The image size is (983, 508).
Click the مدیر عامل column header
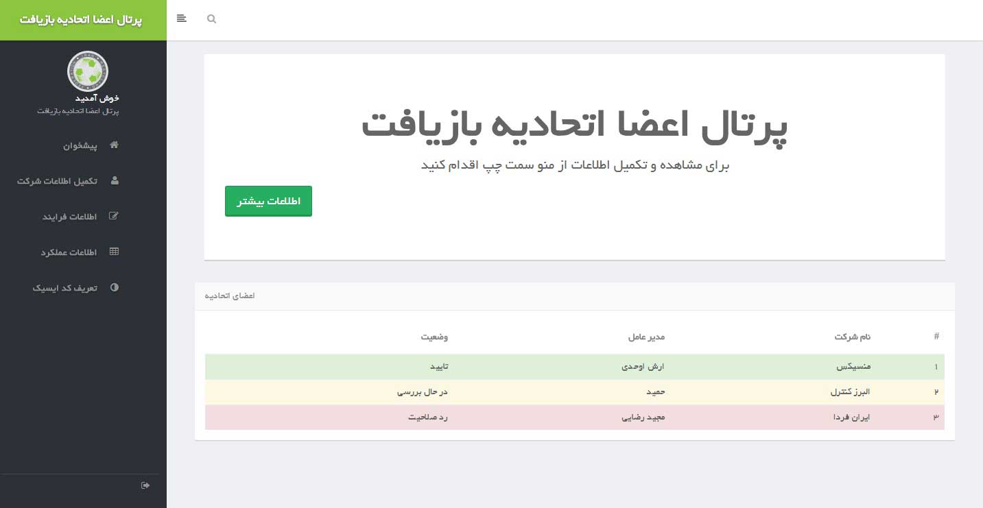click(646, 337)
